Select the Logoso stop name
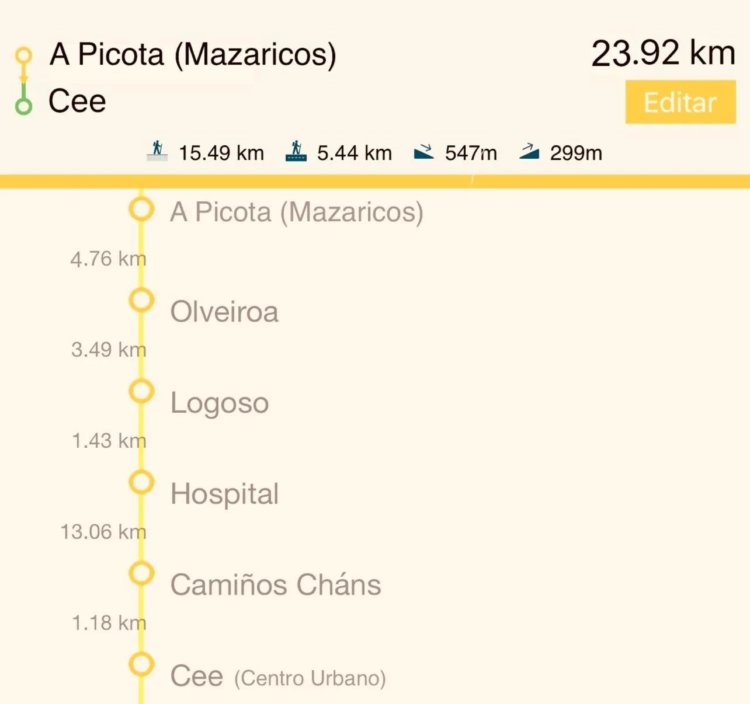The width and height of the screenshot is (750, 704). point(220,403)
